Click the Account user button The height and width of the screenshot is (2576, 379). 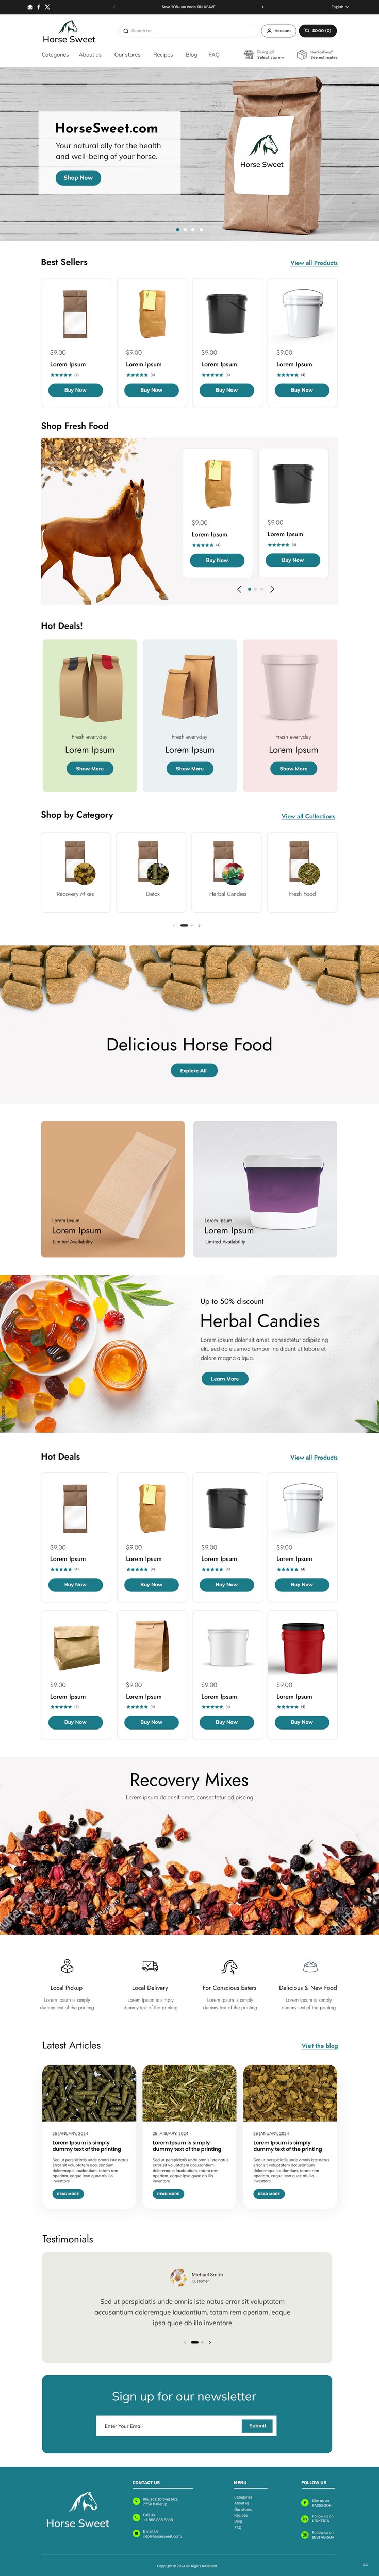278,31
